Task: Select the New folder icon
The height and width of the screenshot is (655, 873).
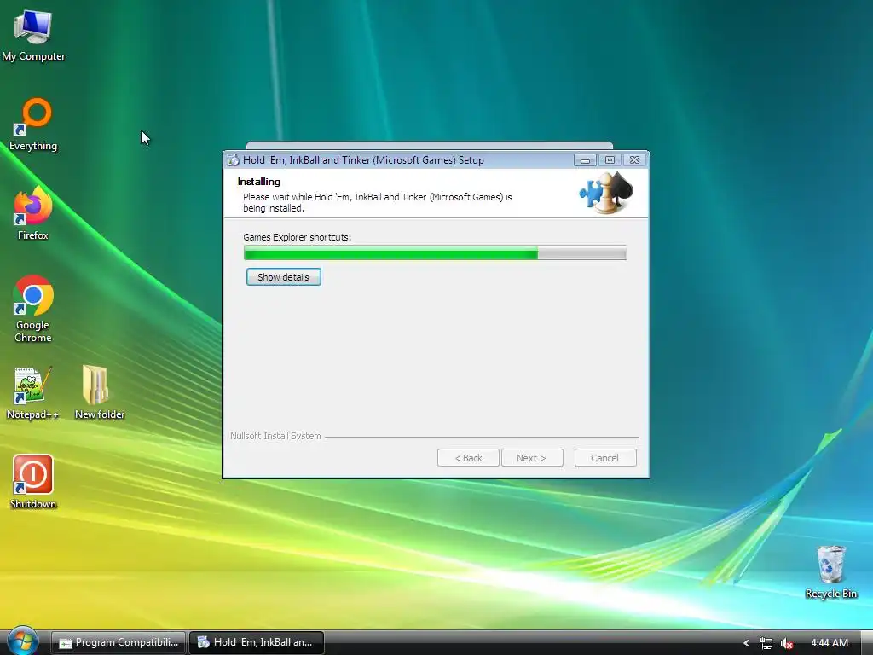Action: click(99, 392)
